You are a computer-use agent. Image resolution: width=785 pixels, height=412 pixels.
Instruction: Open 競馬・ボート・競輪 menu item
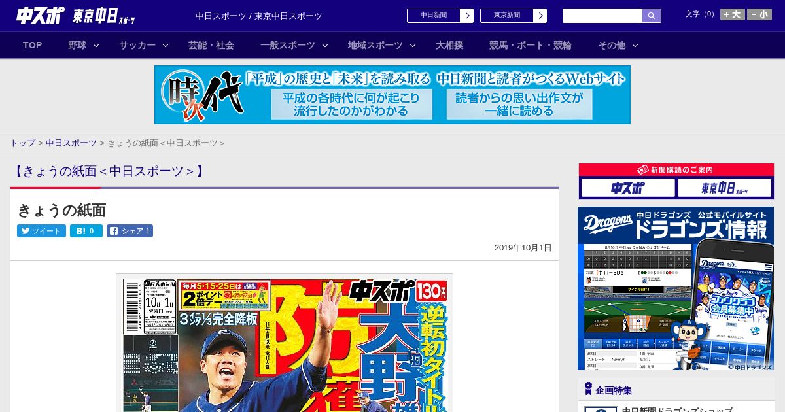click(x=531, y=45)
